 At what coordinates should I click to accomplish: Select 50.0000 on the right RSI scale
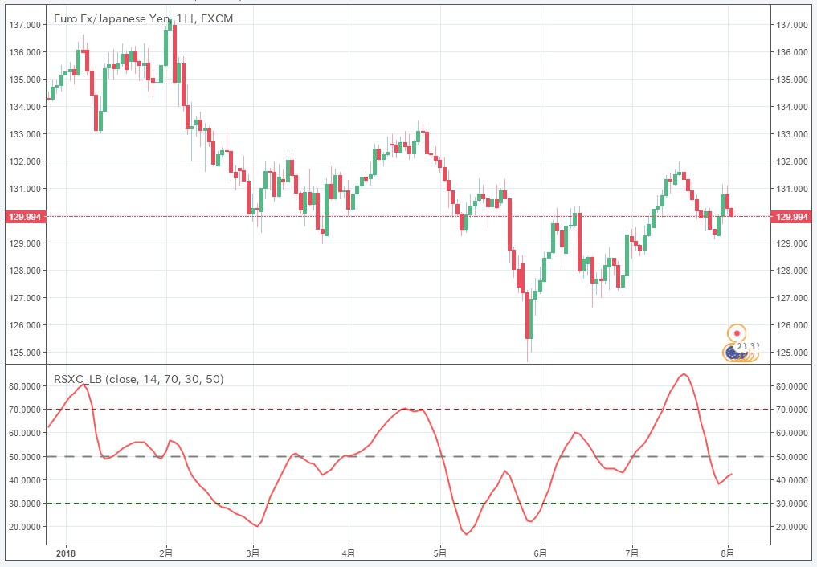pos(792,457)
